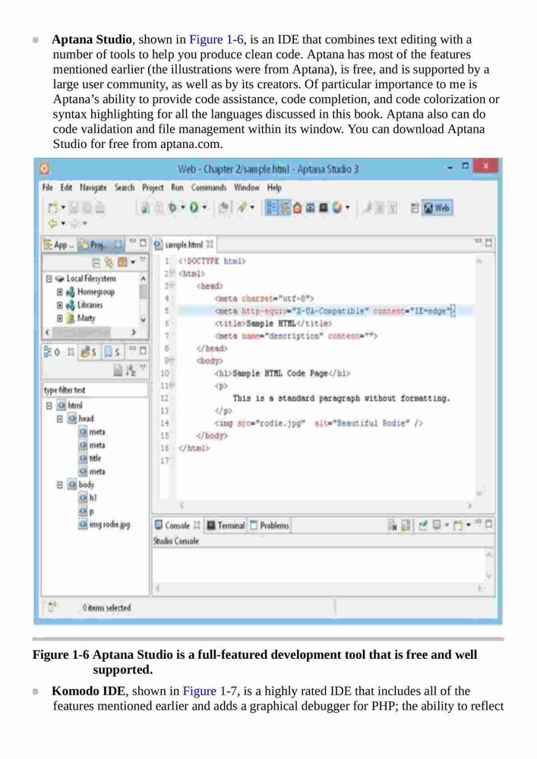This screenshot has height=759, width=537.
Task: Click the debug (bug) toolbar icon
Action: (173, 208)
